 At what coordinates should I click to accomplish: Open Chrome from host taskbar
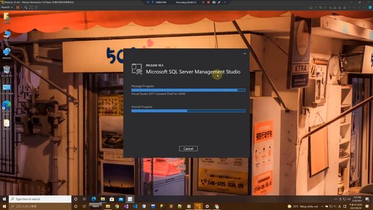click(117, 206)
